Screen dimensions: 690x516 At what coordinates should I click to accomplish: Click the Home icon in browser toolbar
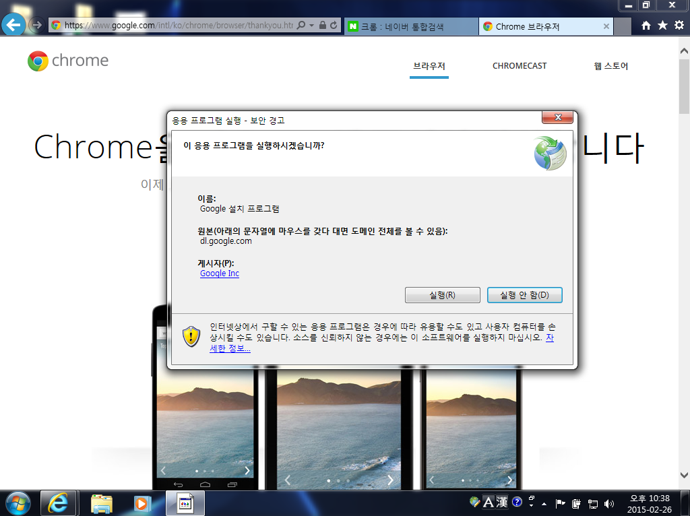pyautogui.click(x=646, y=26)
